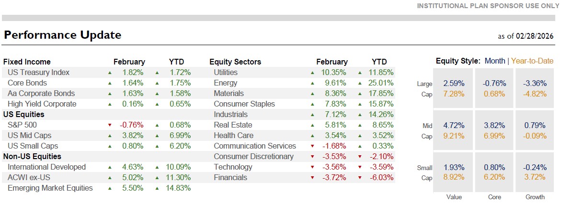
Task: Click the down arrow for Consumer Discretionary YTD
Action: (x=360, y=157)
